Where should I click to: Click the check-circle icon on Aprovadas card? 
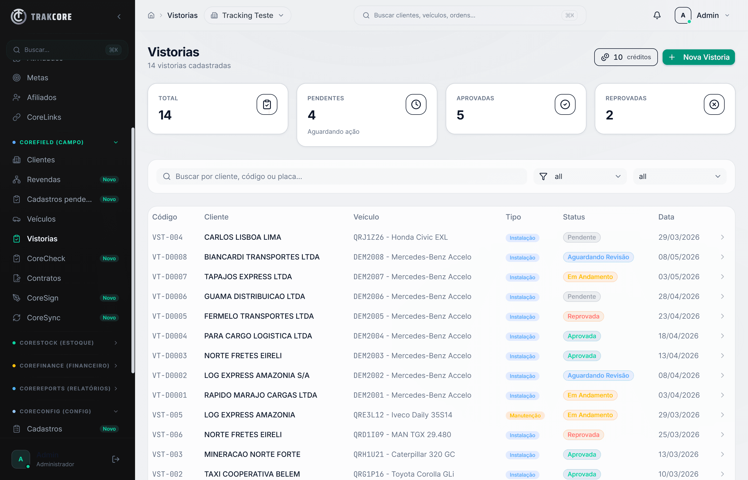[x=565, y=104]
